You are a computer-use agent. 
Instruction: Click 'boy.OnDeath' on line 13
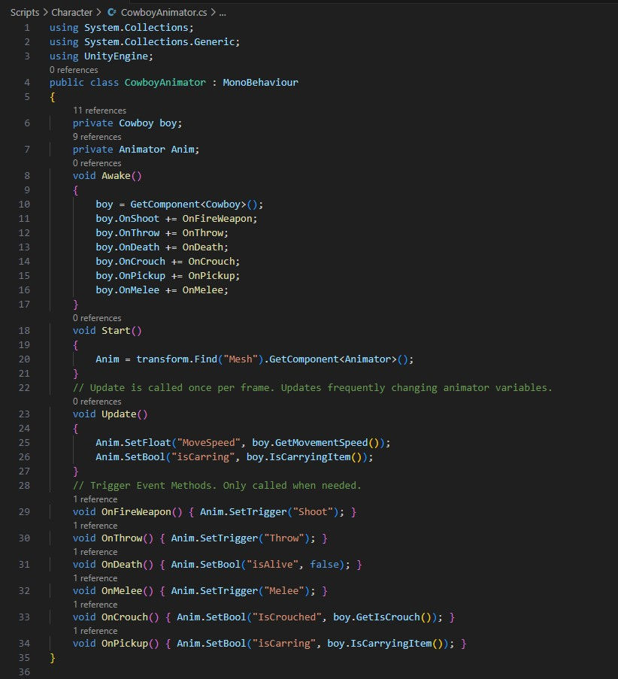pyautogui.click(x=128, y=247)
